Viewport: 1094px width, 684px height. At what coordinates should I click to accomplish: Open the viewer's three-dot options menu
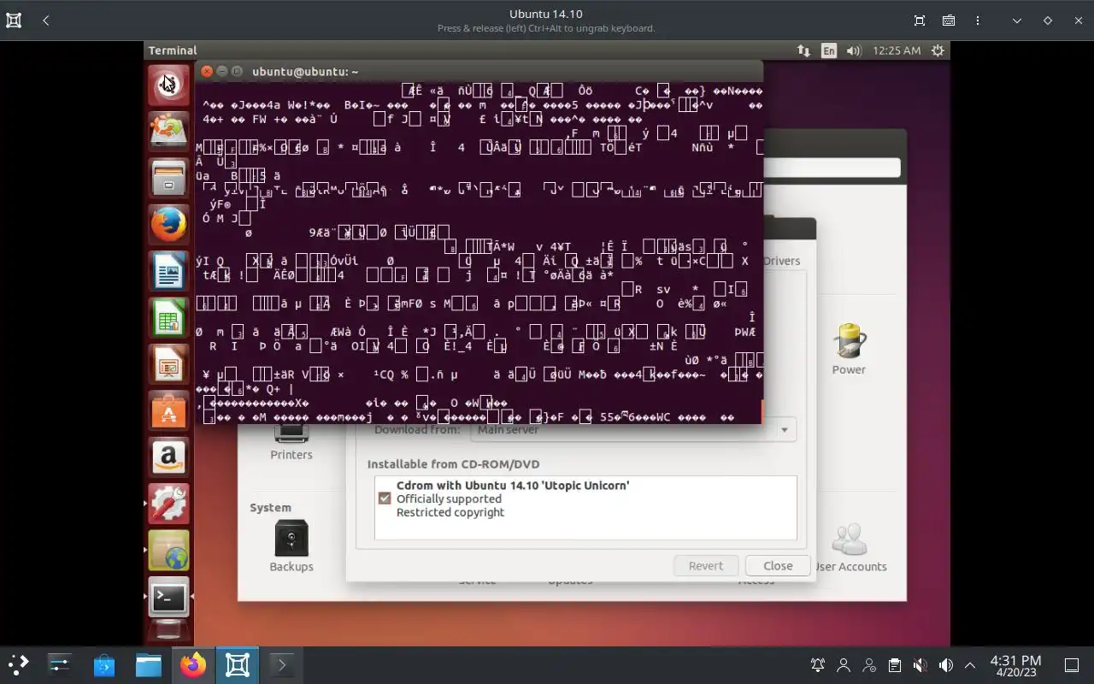(x=978, y=21)
